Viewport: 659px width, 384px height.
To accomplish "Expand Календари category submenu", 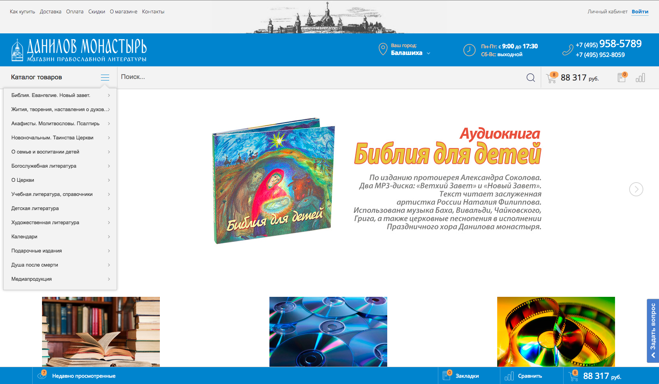I will (x=109, y=237).
